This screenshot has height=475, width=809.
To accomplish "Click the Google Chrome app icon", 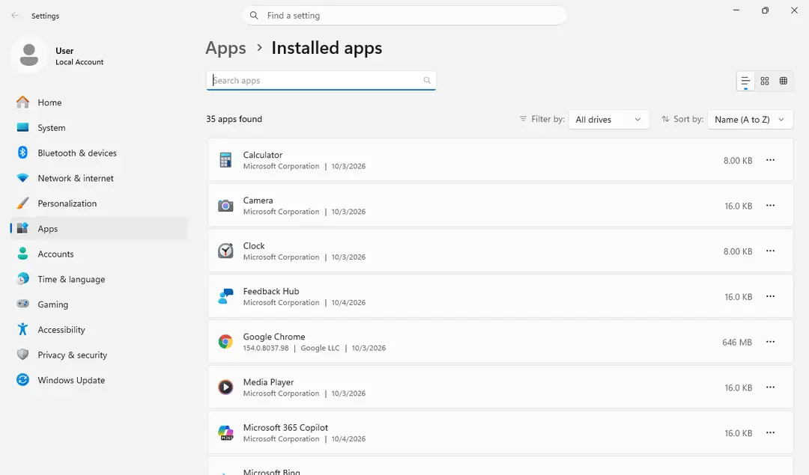I will (225, 342).
